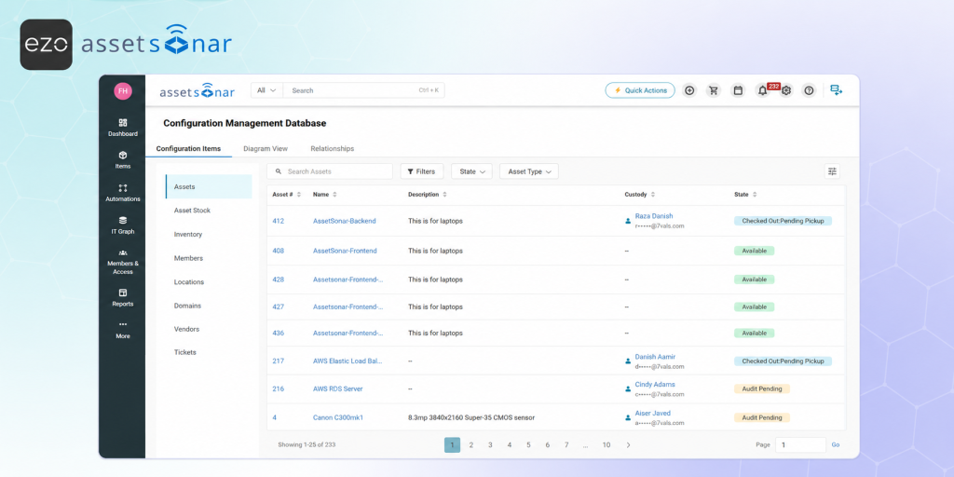The height and width of the screenshot is (477, 954).
Task: Open Dashboard from the sidebar
Action: [123, 128]
